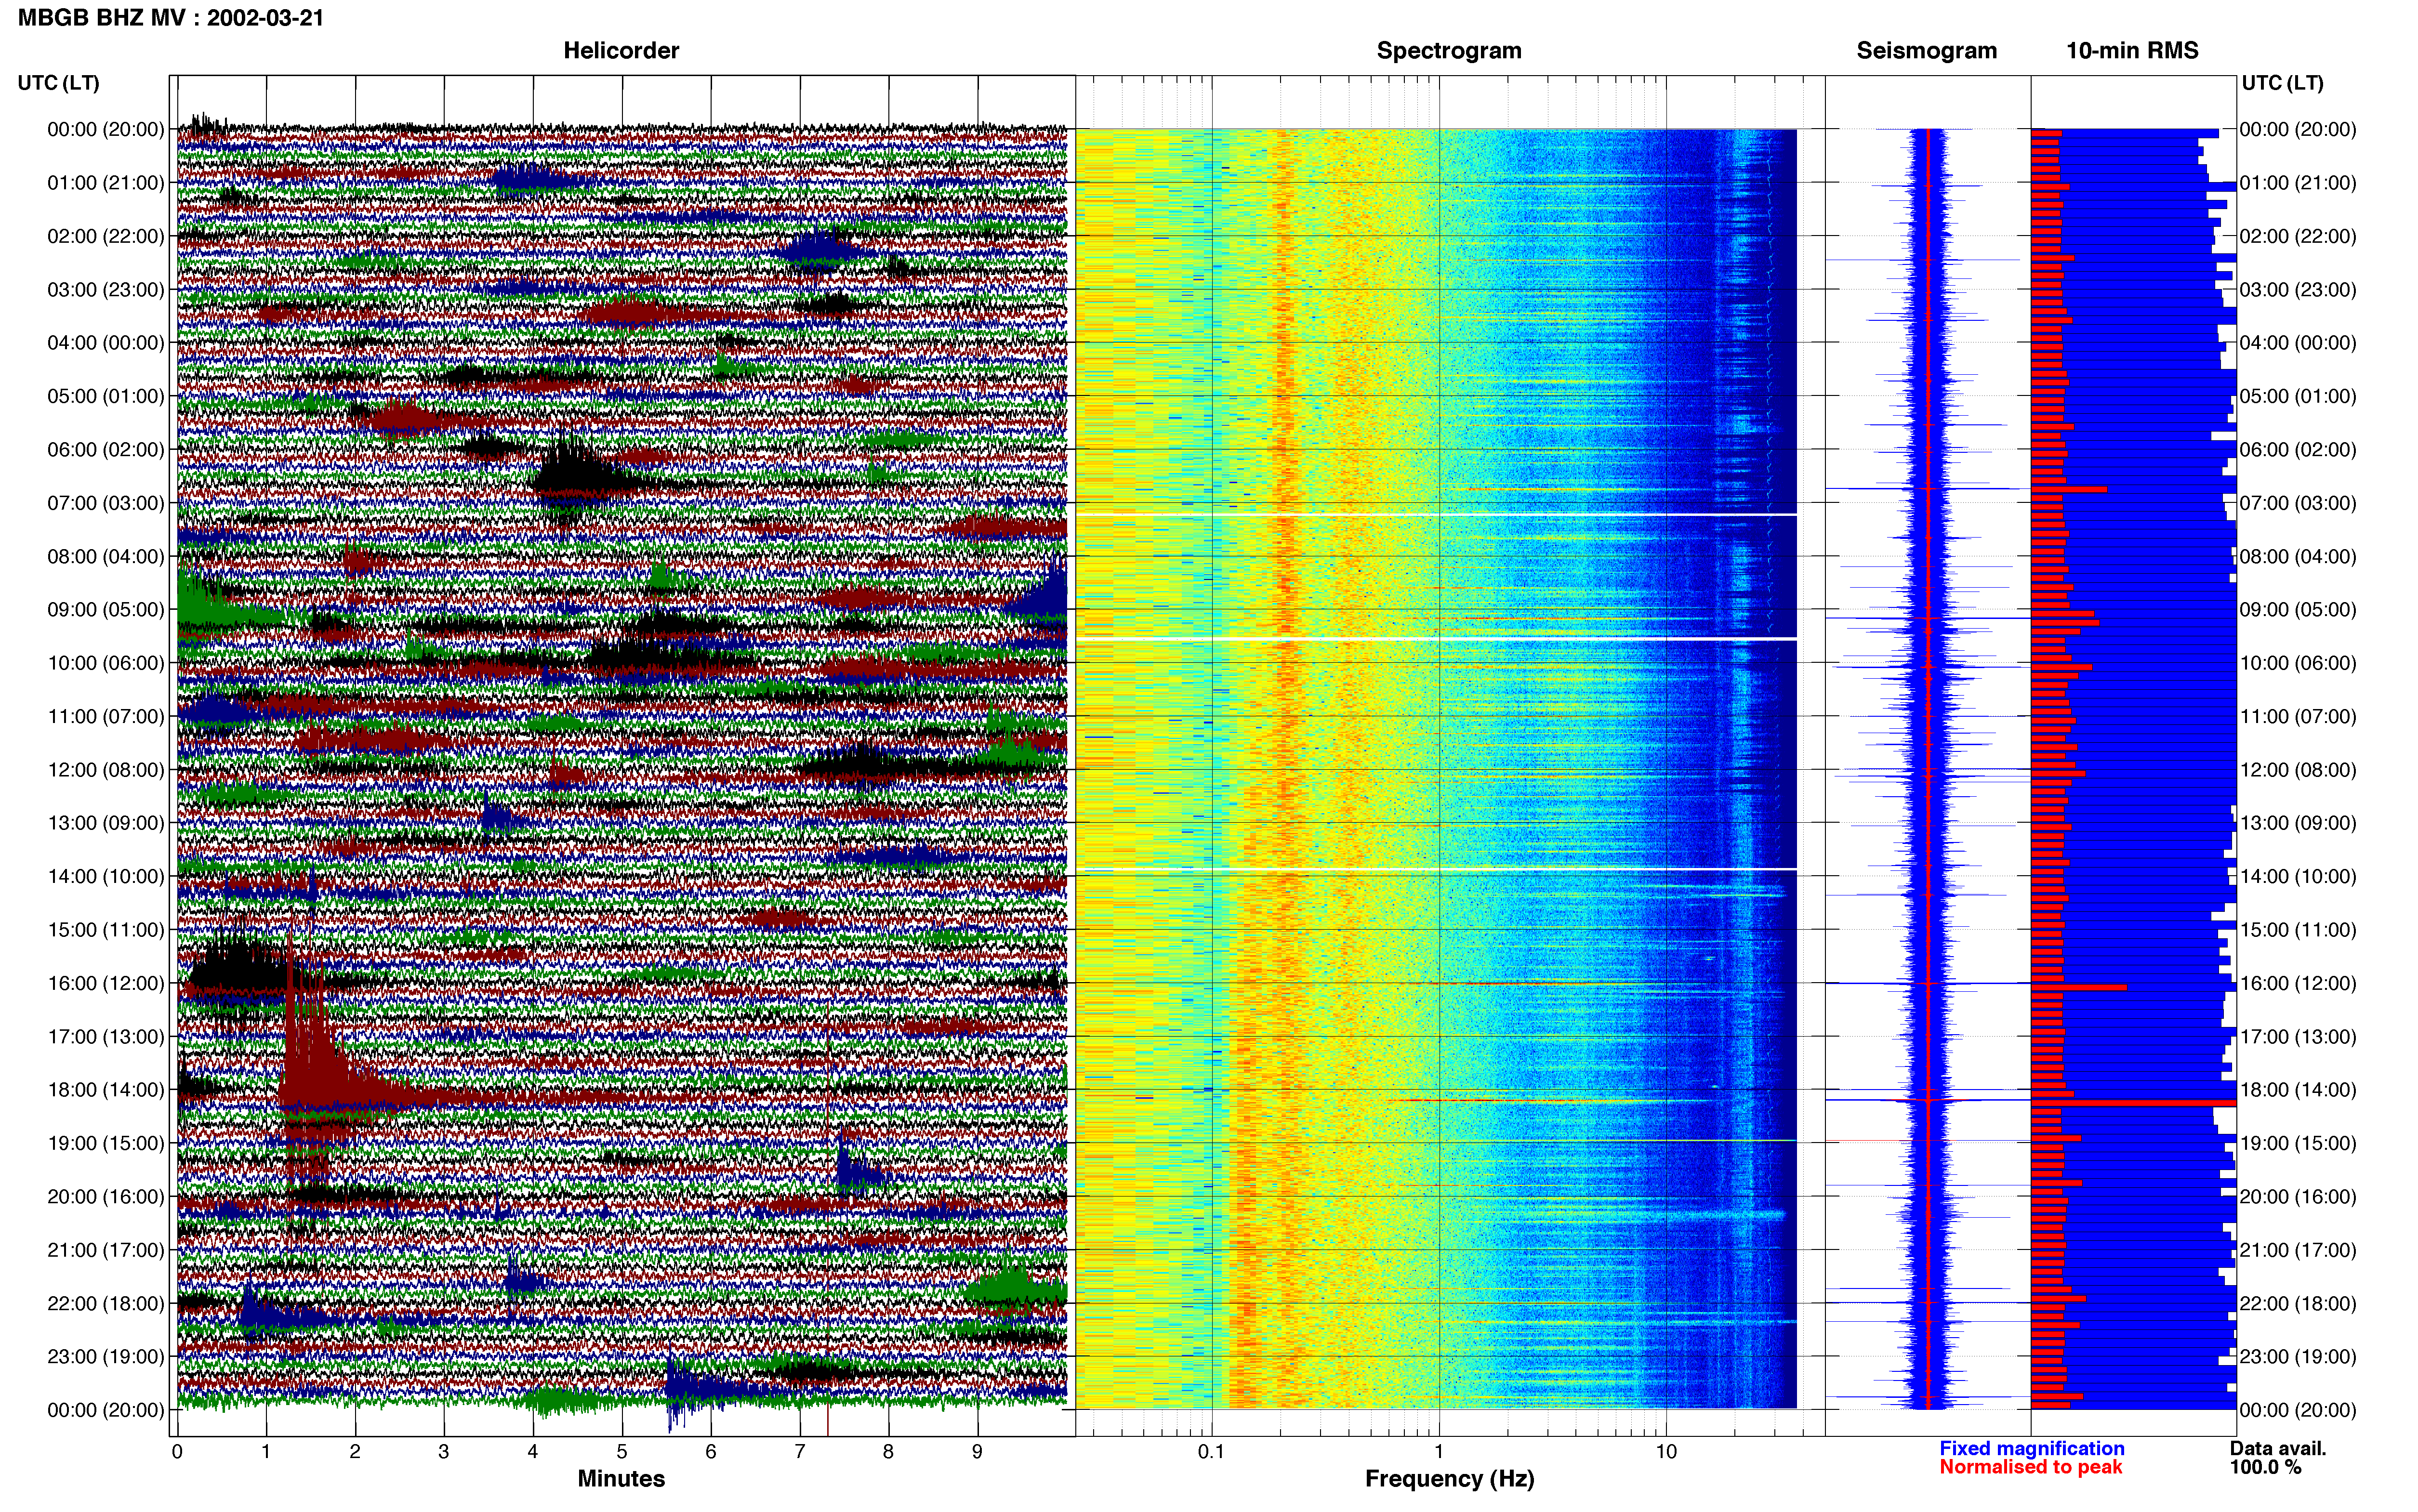
Task: Click the Normalised to peak legend text
Action: (2030, 1467)
